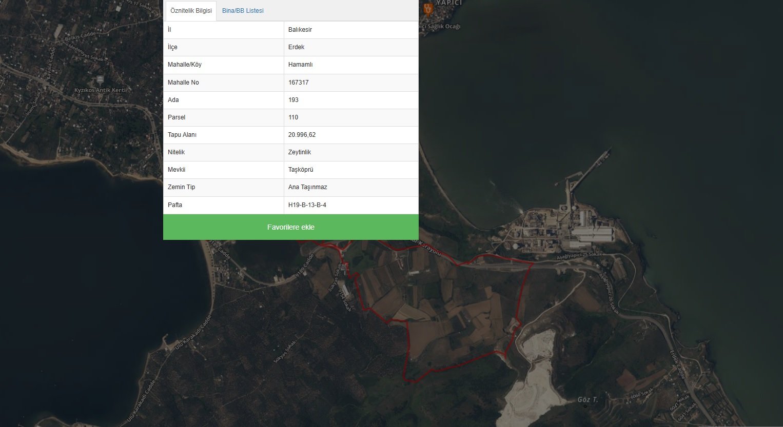Select the Öznitelik Bilgisi tab
Viewport: 783px width, 427px height.
(191, 11)
